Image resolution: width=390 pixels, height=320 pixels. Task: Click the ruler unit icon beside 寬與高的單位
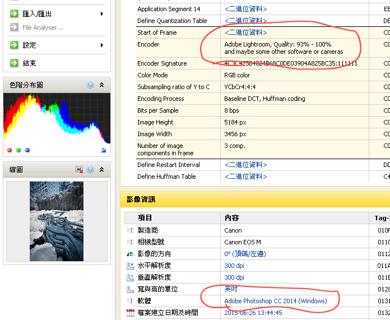(x=130, y=289)
